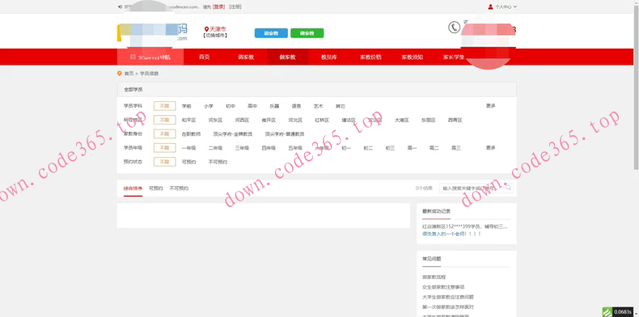Click the red location pin beside 天津市
Screen dimensions: 639x317
click(206, 29)
